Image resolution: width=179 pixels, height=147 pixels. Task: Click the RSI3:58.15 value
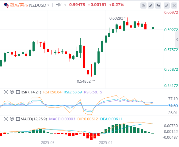pyautogui.click(x=93, y=92)
